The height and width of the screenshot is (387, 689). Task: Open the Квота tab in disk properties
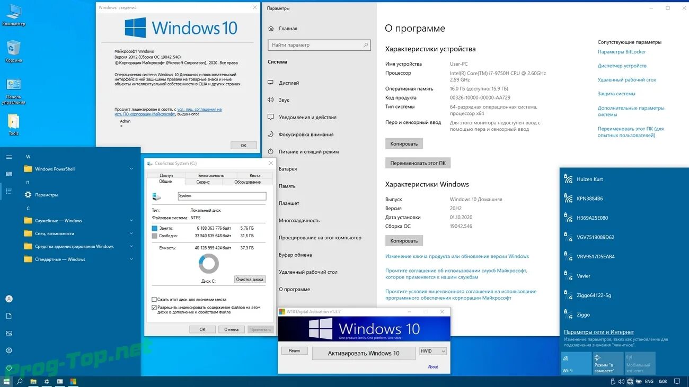click(255, 175)
